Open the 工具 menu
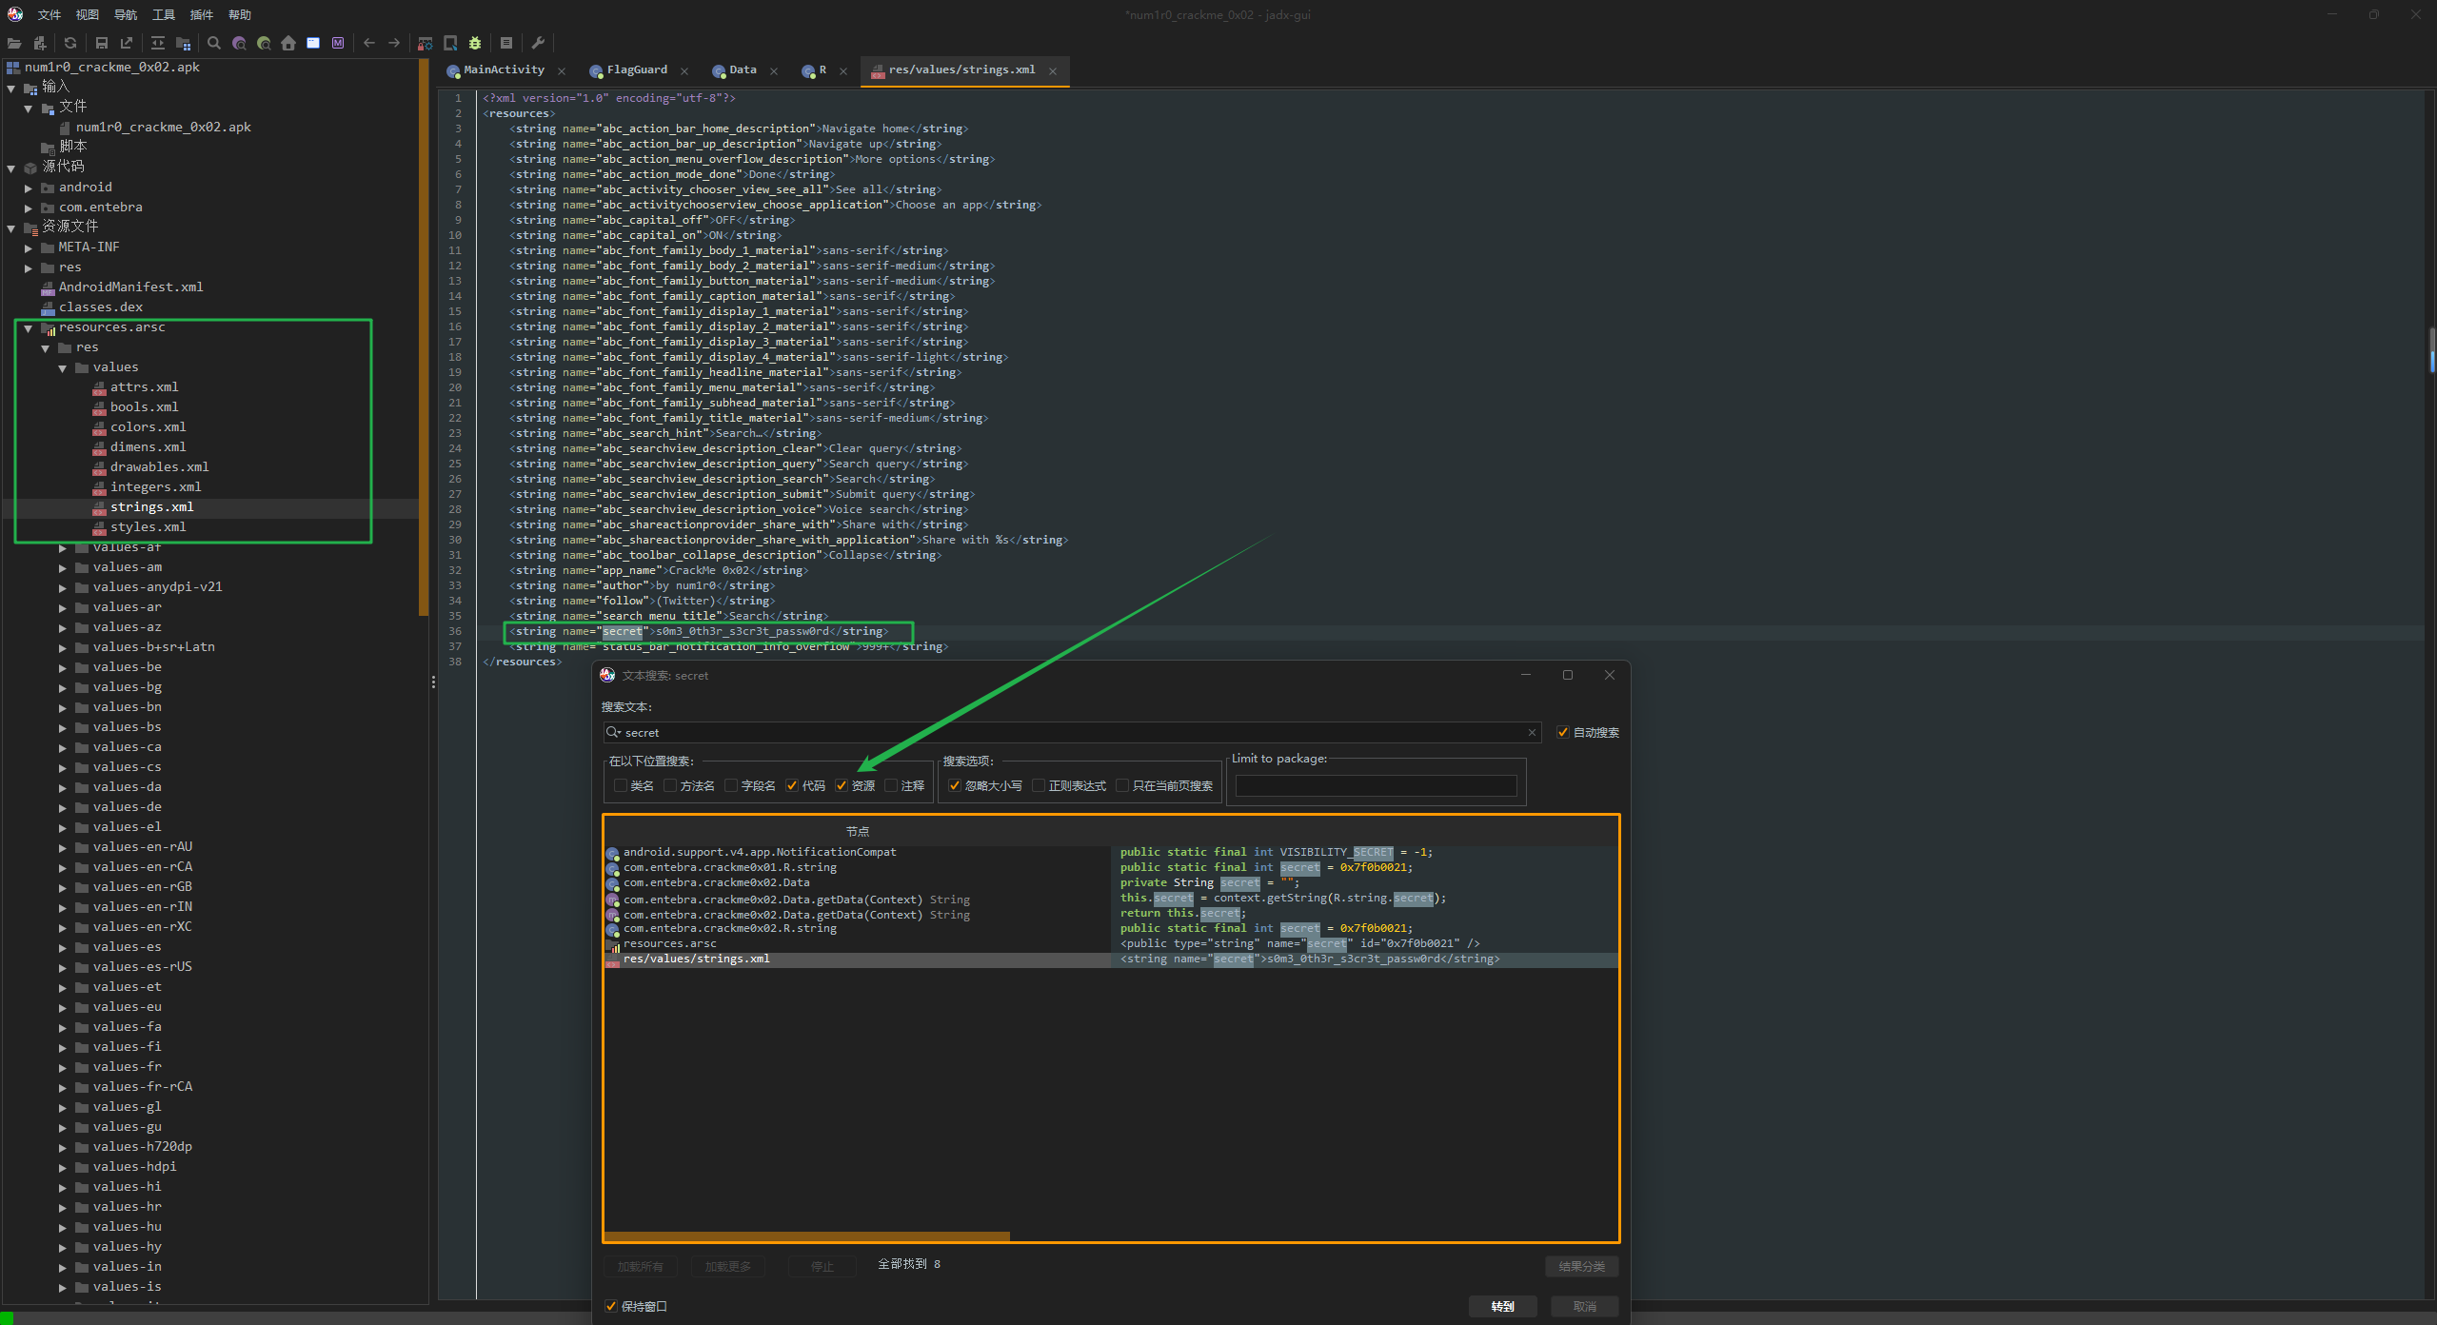 click(164, 14)
